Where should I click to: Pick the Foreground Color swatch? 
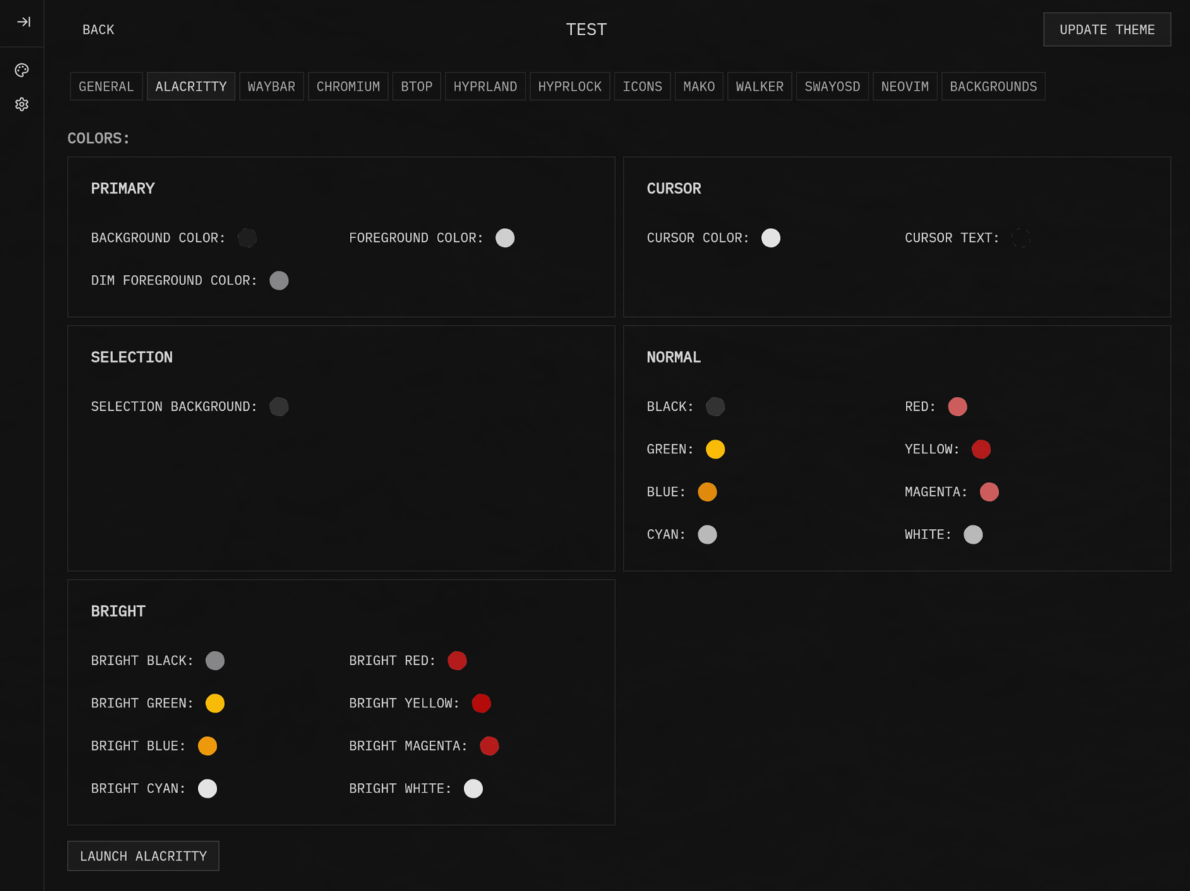pyautogui.click(x=505, y=238)
